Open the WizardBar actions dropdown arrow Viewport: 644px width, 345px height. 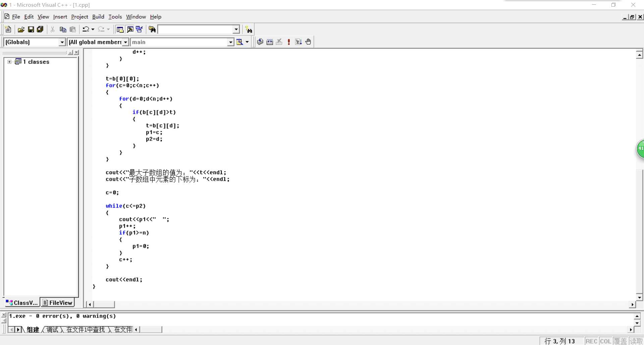(247, 42)
